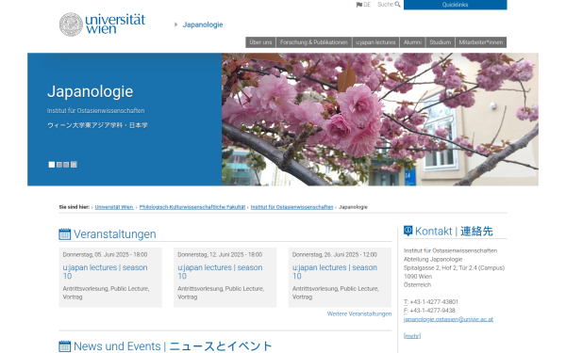Click 'Donnerstag, 05. Juni 2025 - 18:00' text
566x353 pixels.
click(105, 255)
